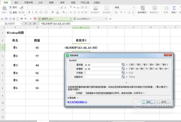The height and width of the screenshot is (122, 181).
Task: Switch to the 云服务 ribbon tab
Action: pyautogui.click(x=97, y=3)
